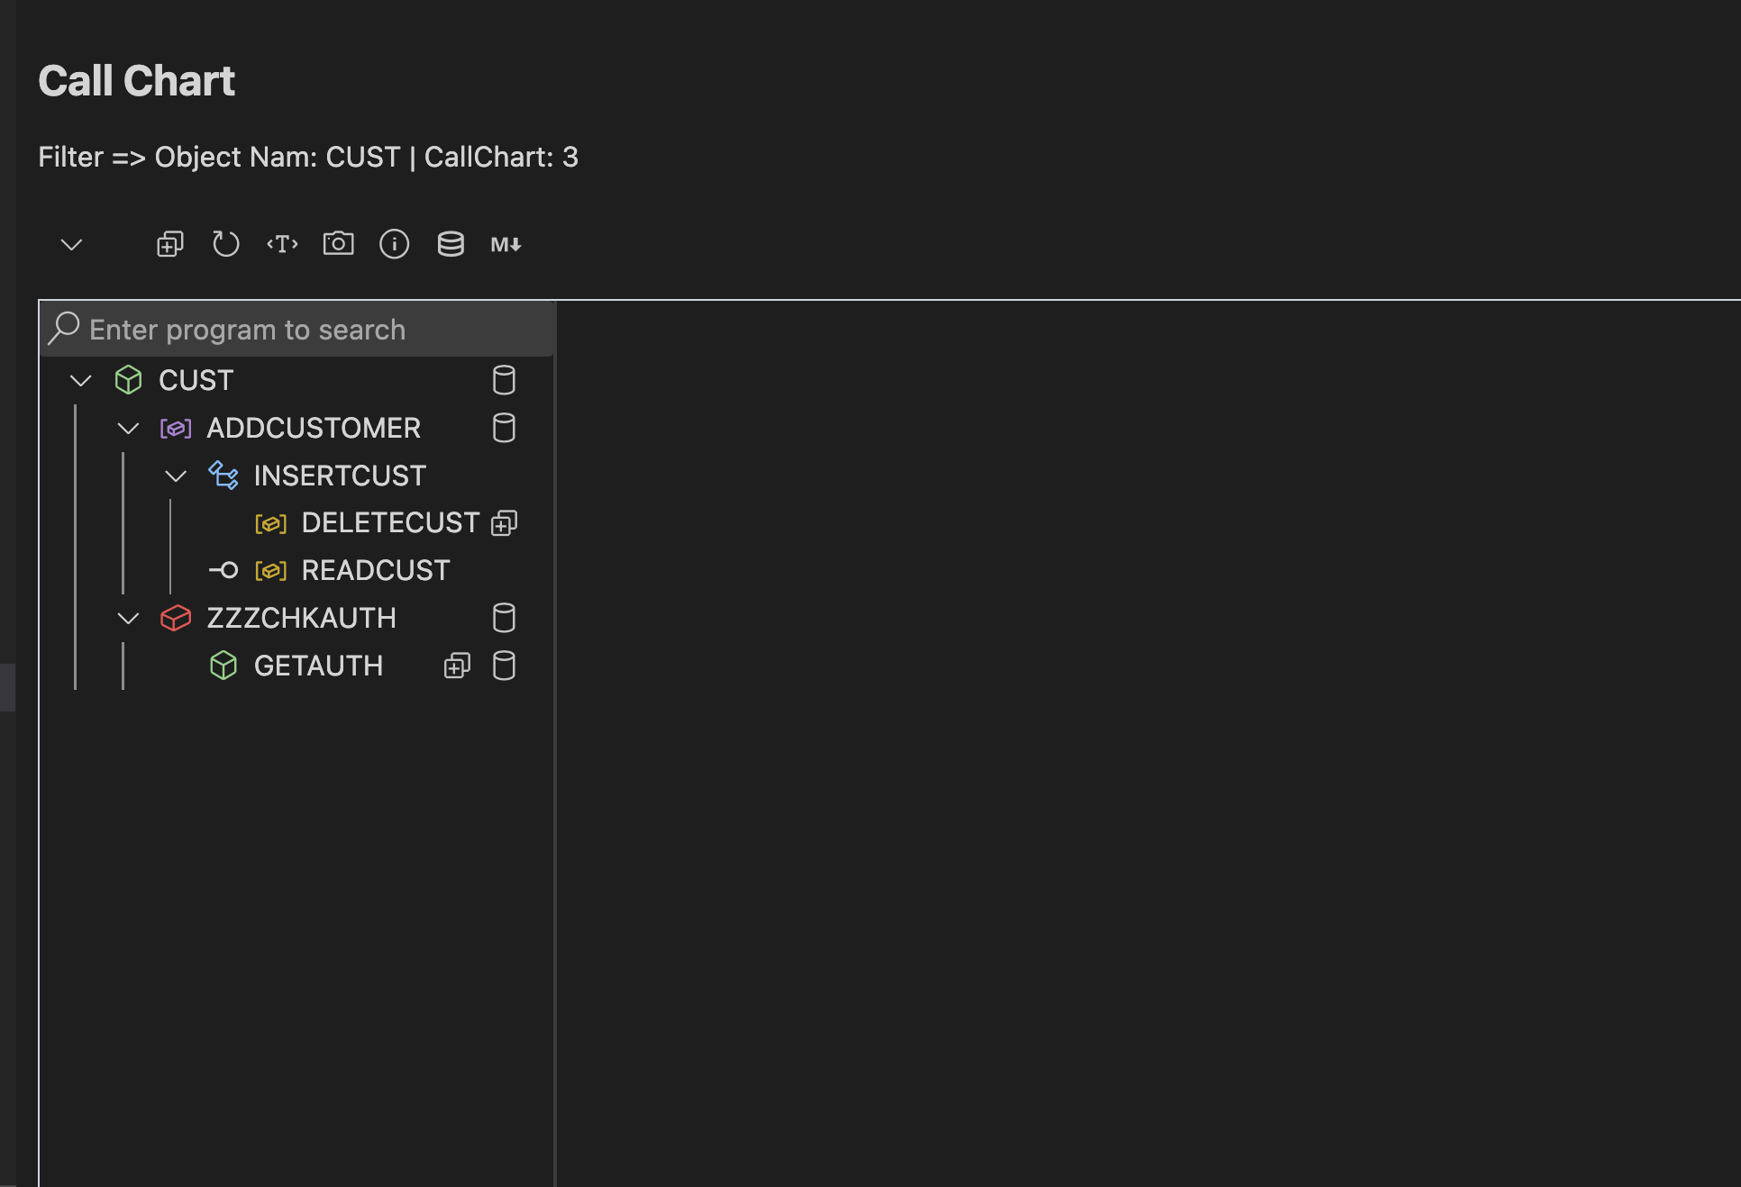Click expand icon next to GETAUTH

coord(457,666)
